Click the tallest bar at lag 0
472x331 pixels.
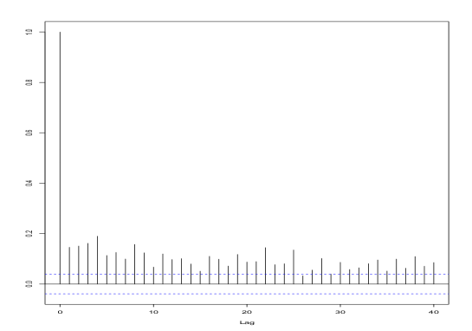coord(61,158)
